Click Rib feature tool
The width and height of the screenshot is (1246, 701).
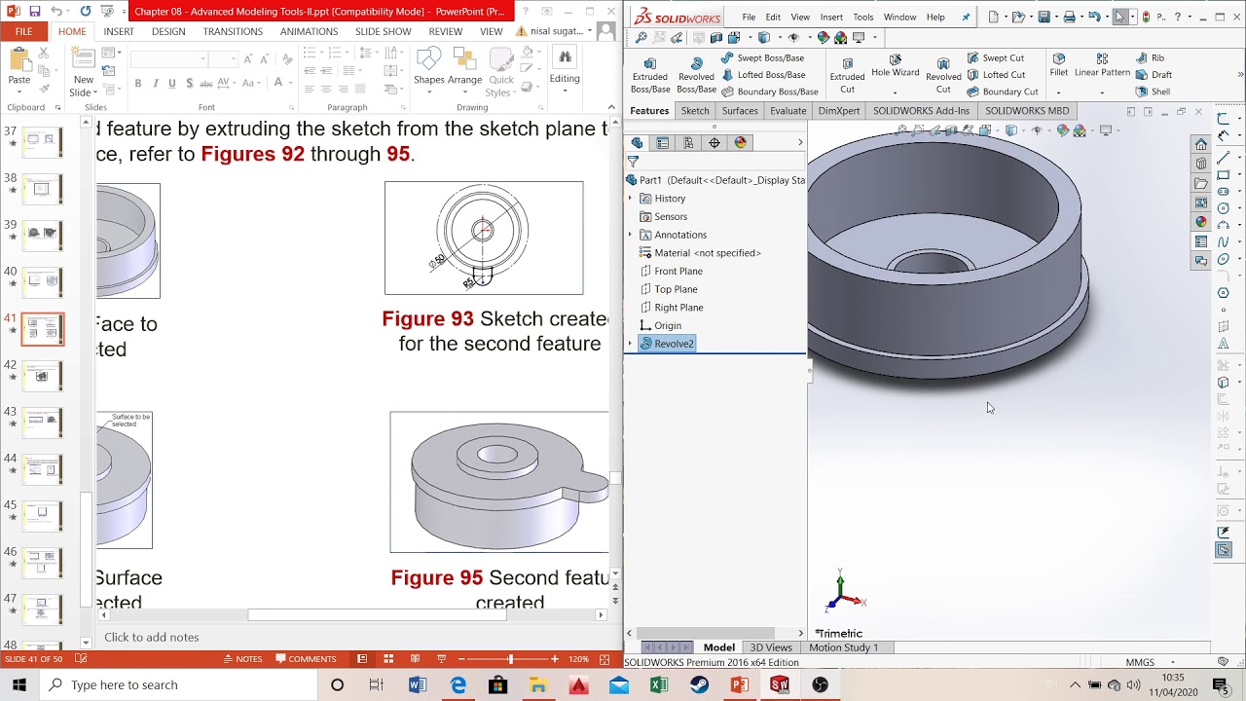coord(1150,58)
